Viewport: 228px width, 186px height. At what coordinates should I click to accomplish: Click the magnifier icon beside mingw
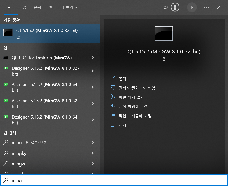point(6,163)
